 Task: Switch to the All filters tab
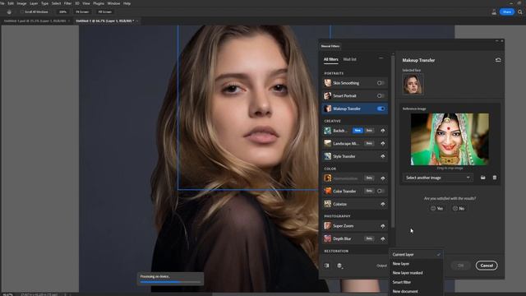[330, 59]
